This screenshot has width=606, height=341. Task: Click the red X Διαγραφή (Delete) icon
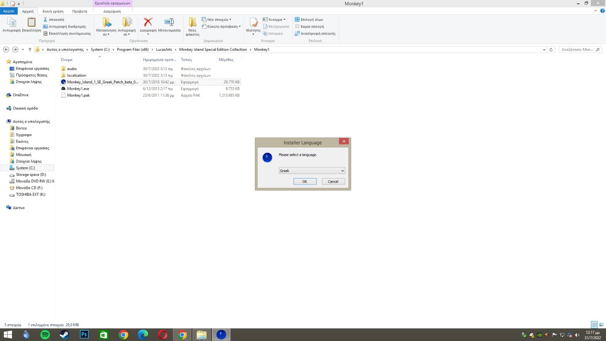click(x=148, y=22)
